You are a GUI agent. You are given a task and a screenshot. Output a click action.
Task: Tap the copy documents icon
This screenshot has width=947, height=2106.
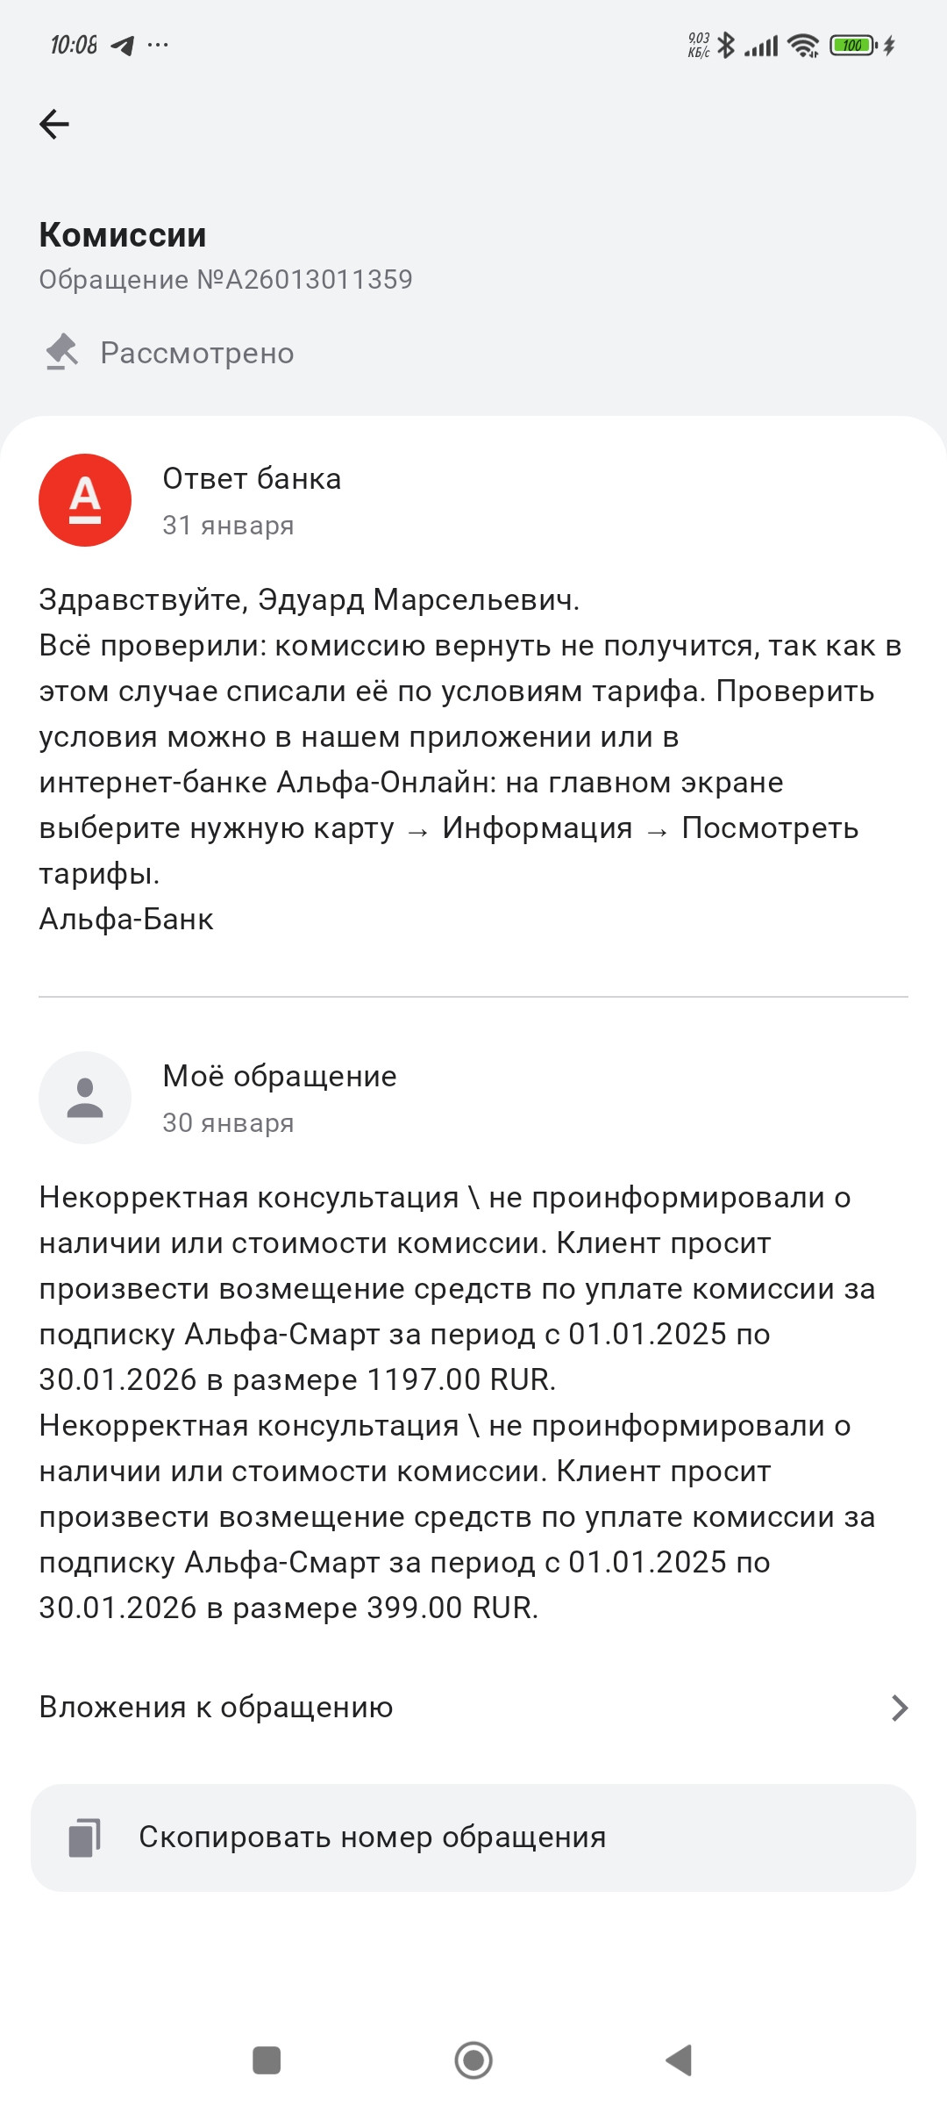pyautogui.click(x=85, y=1837)
